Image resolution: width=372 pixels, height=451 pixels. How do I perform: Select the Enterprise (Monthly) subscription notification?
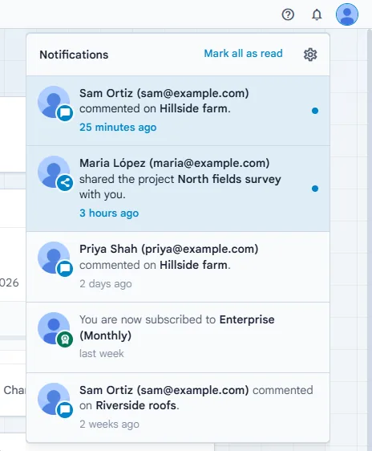[x=178, y=337]
